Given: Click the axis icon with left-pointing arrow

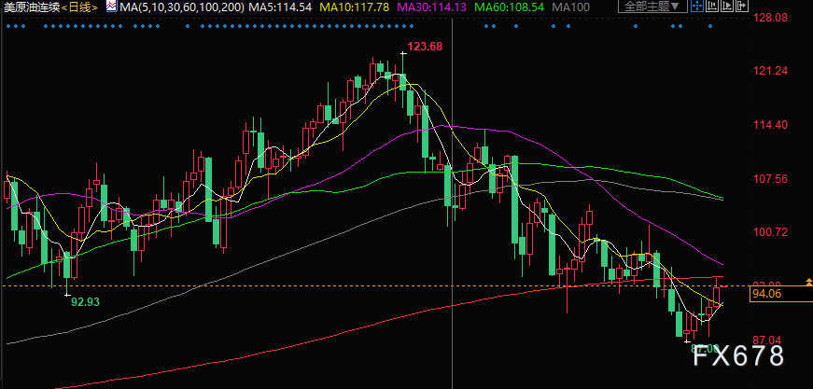Looking at the screenshot, I should tap(712, 6).
